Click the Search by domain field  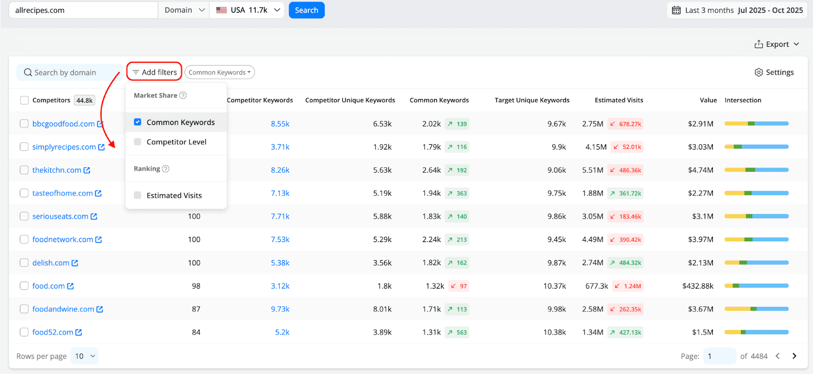point(70,73)
